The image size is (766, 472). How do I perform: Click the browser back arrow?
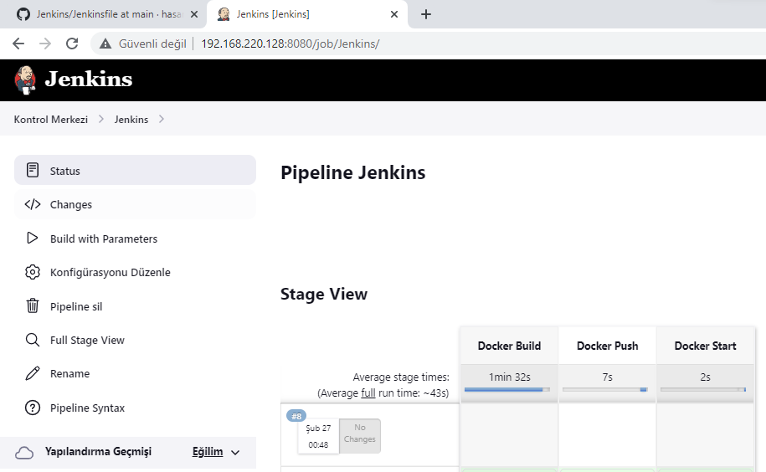coord(18,44)
